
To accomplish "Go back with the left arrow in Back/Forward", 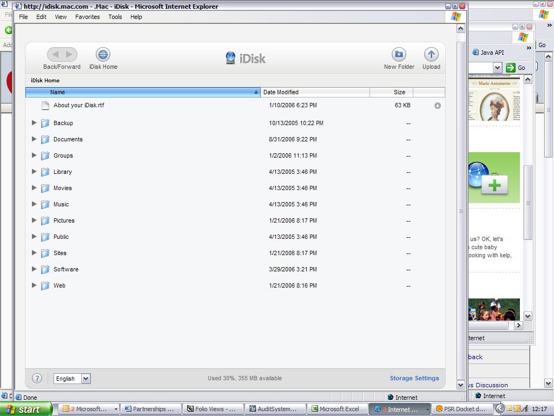I will [55, 55].
